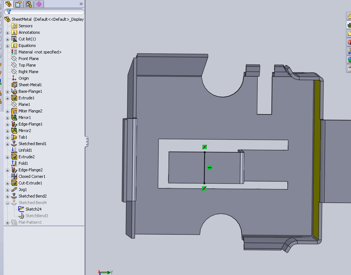Click the Sketched Bend4 label

click(32, 203)
